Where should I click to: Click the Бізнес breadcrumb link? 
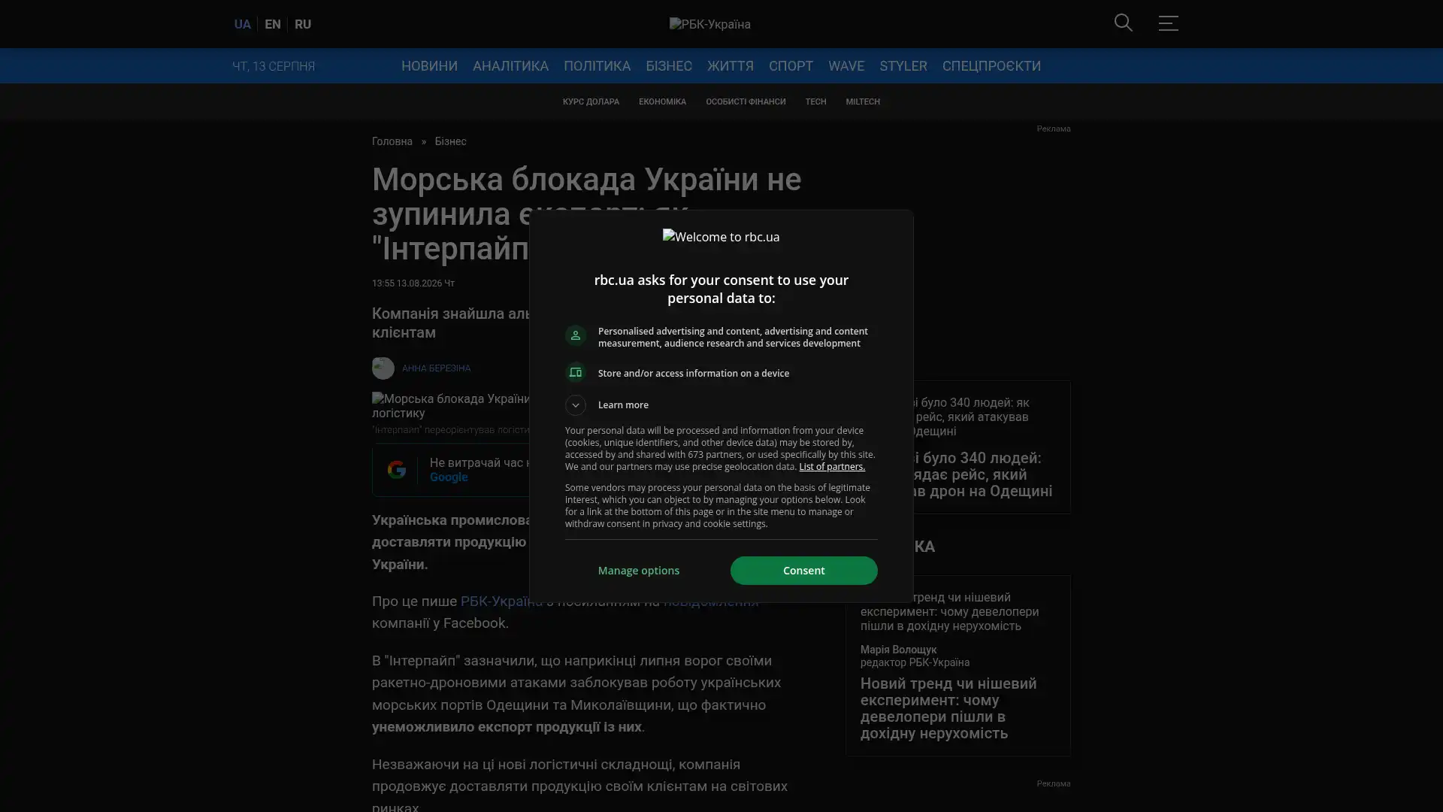[450, 141]
